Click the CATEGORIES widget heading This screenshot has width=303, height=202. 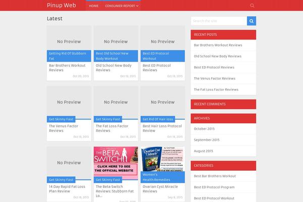coord(223,166)
